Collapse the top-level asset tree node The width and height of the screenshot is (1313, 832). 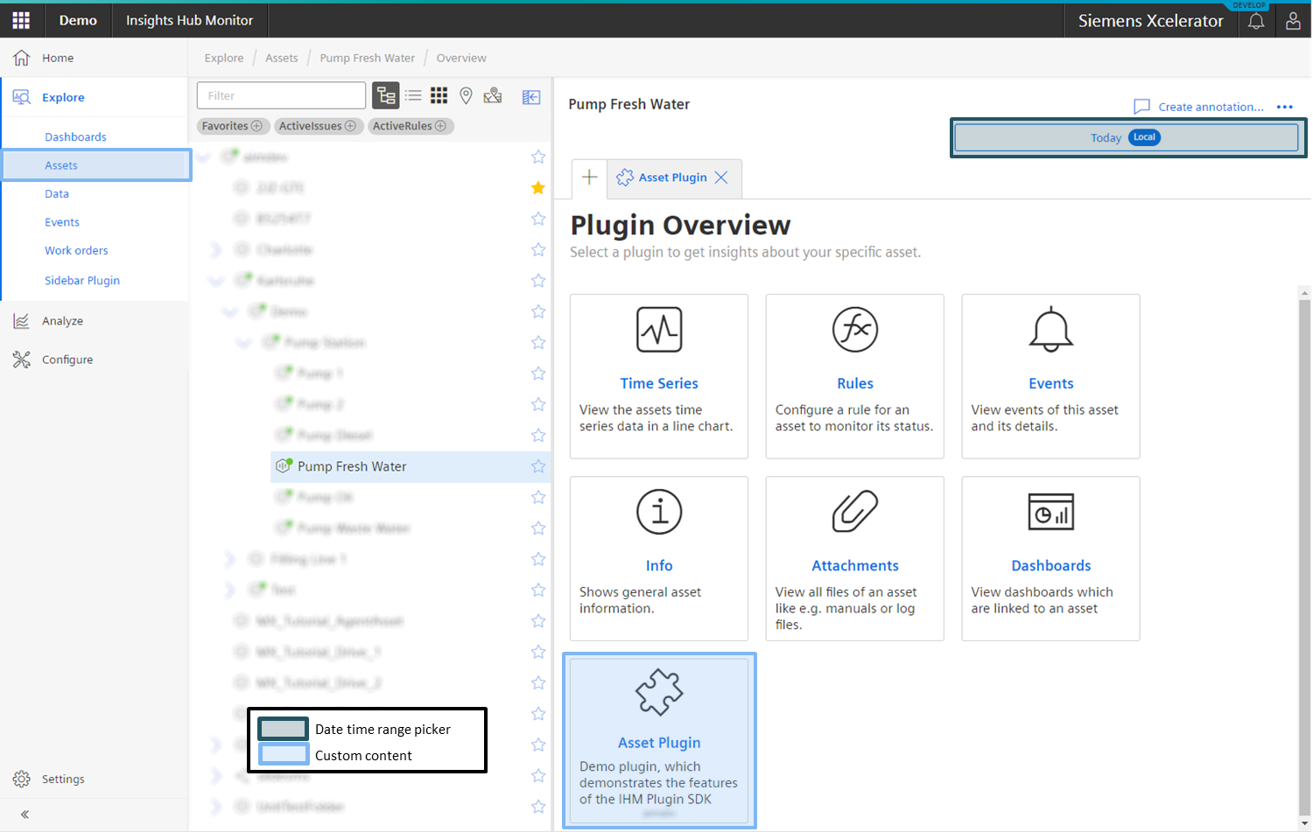(x=204, y=157)
